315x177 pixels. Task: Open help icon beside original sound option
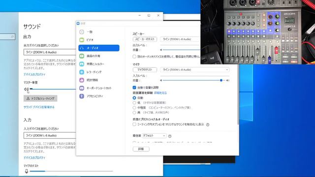tap(208, 124)
